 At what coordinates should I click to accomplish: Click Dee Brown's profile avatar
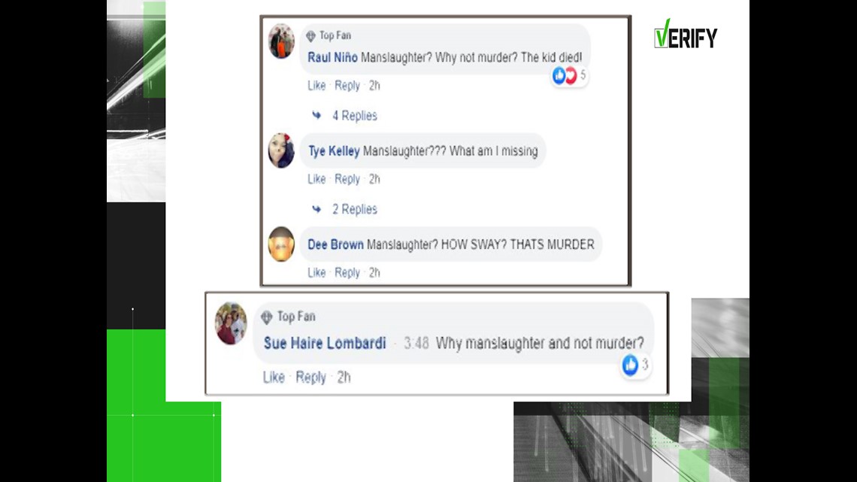click(x=281, y=244)
